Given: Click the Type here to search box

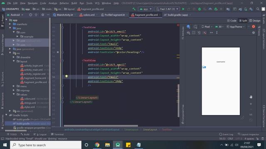Looking at the screenshot, I should pos(46,145).
